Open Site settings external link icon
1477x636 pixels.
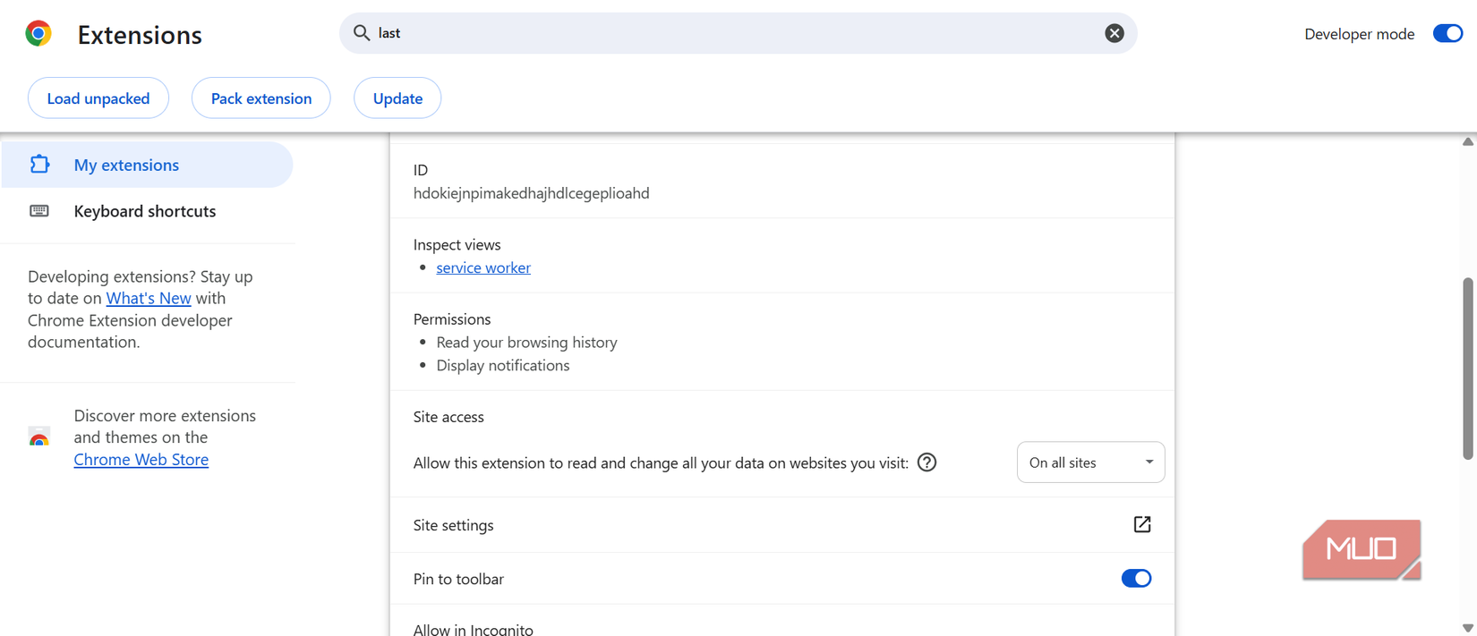point(1142,524)
